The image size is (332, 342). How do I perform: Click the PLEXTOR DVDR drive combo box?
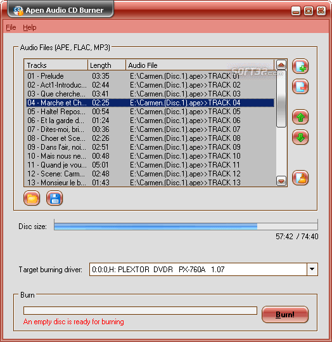tap(203, 269)
